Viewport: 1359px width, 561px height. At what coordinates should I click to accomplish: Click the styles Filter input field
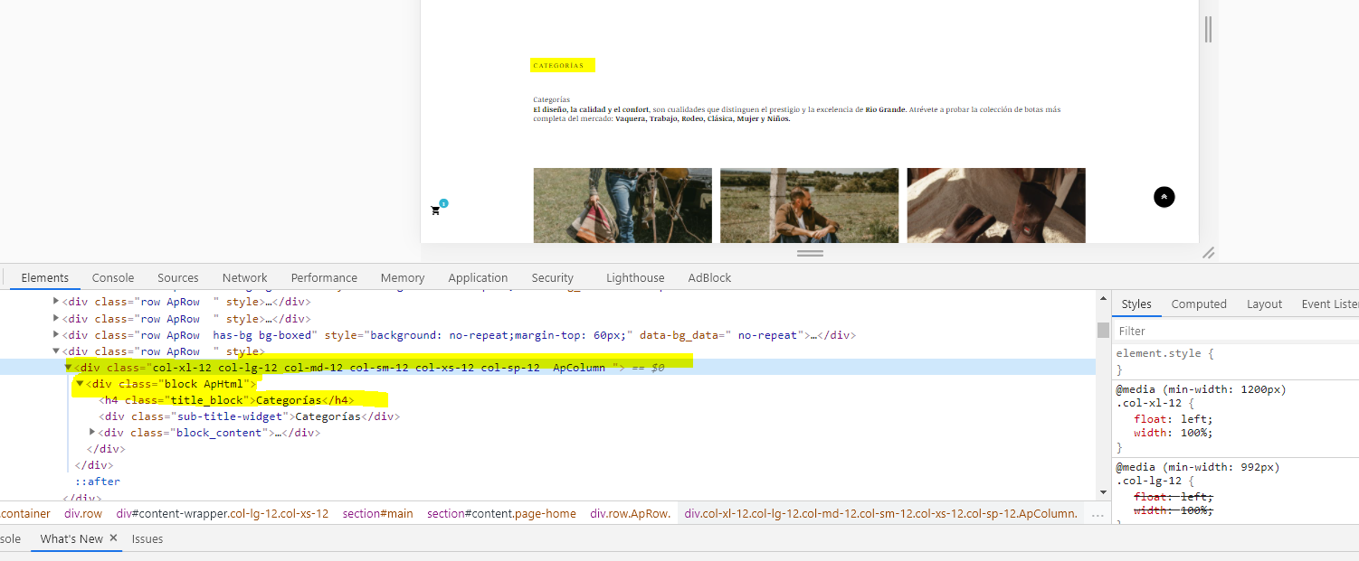(1236, 331)
